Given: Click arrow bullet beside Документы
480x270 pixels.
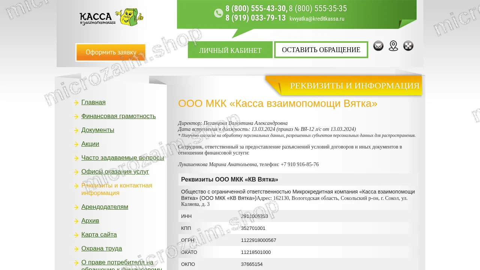Looking at the screenshot, I should 76,130.
